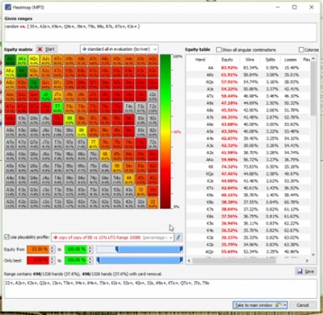Select the J2s cell in equity matrix

click(x=153, y=96)
